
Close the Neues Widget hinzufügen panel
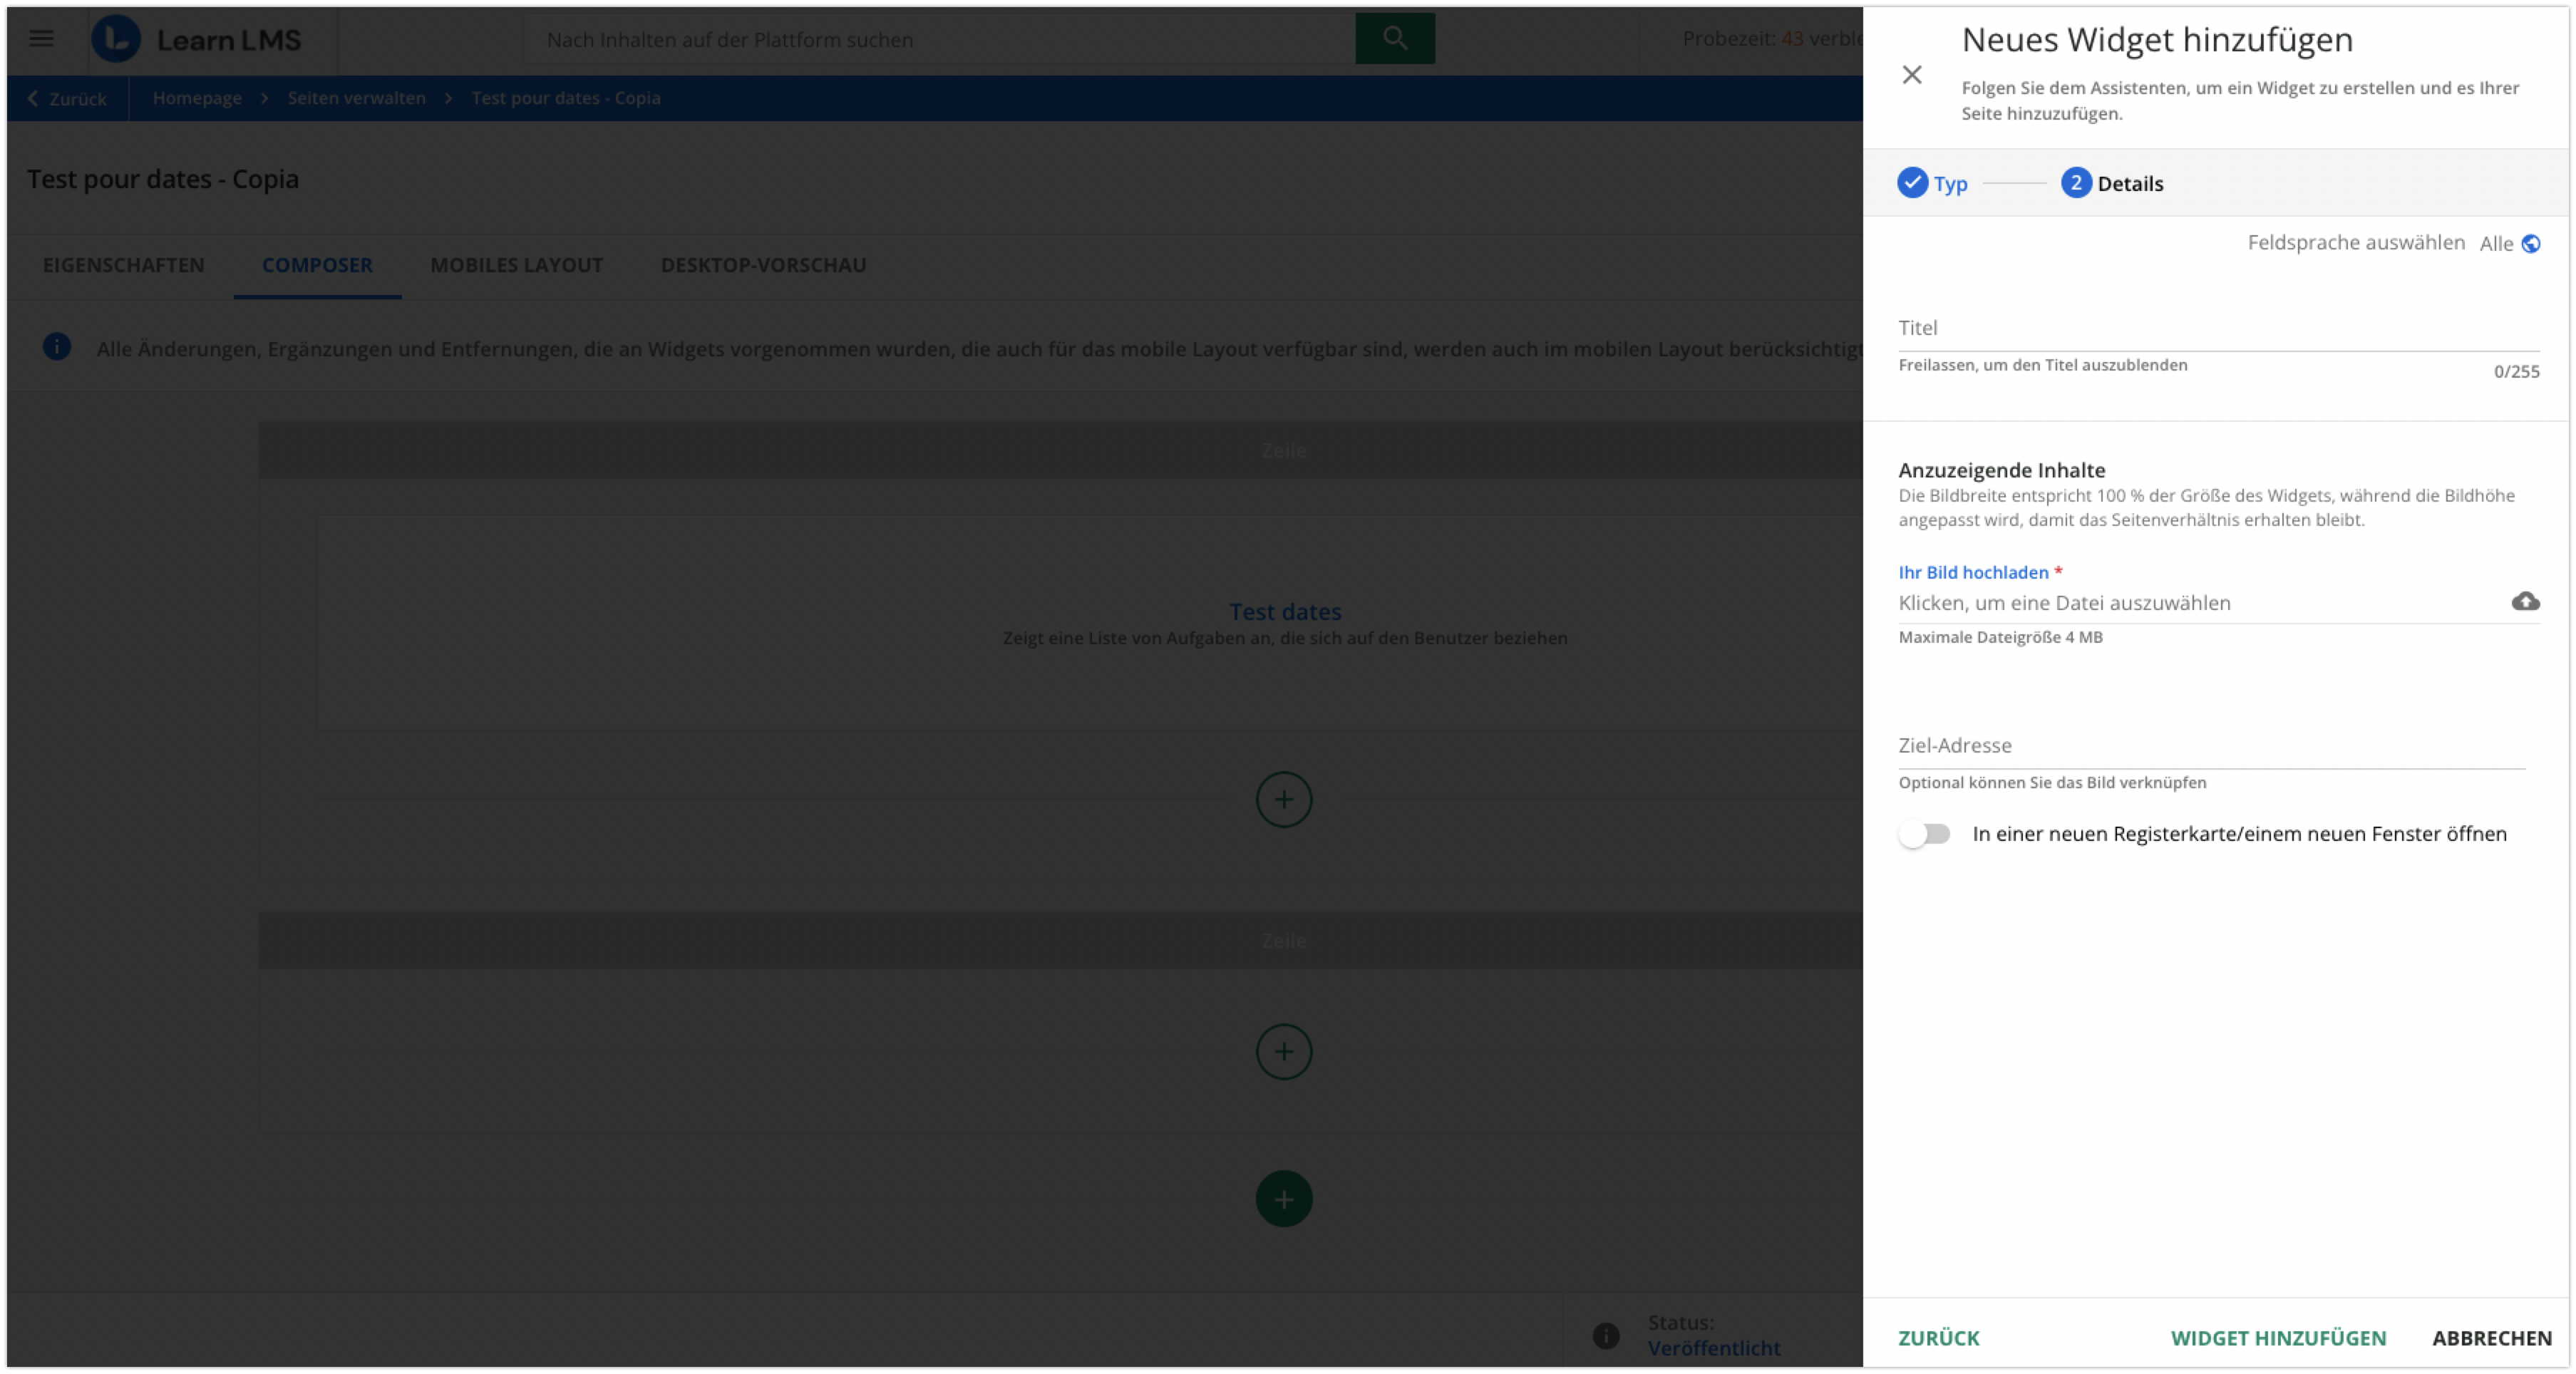pyautogui.click(x=1911, y=75)
